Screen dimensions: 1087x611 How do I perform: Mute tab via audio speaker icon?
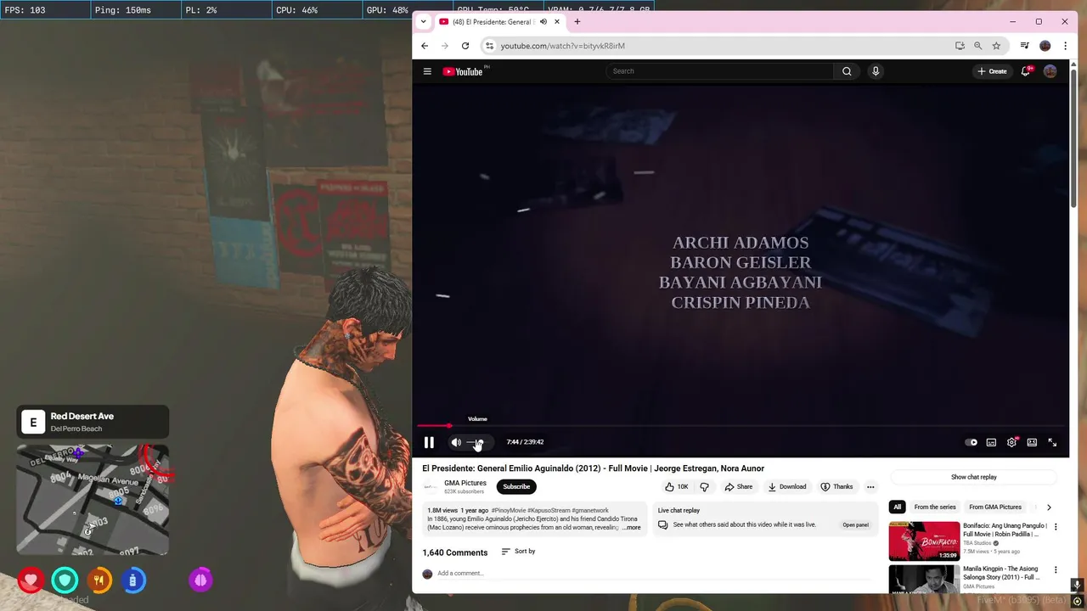point(543,21)
